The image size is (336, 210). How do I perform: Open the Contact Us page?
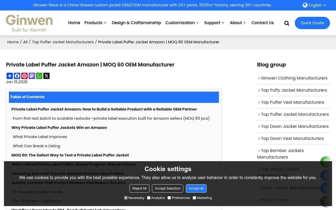[x=262, y=23]
